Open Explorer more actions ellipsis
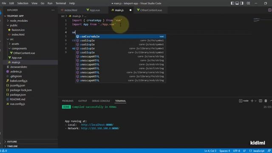Screen dimensions: 272x153 point(53,10)
